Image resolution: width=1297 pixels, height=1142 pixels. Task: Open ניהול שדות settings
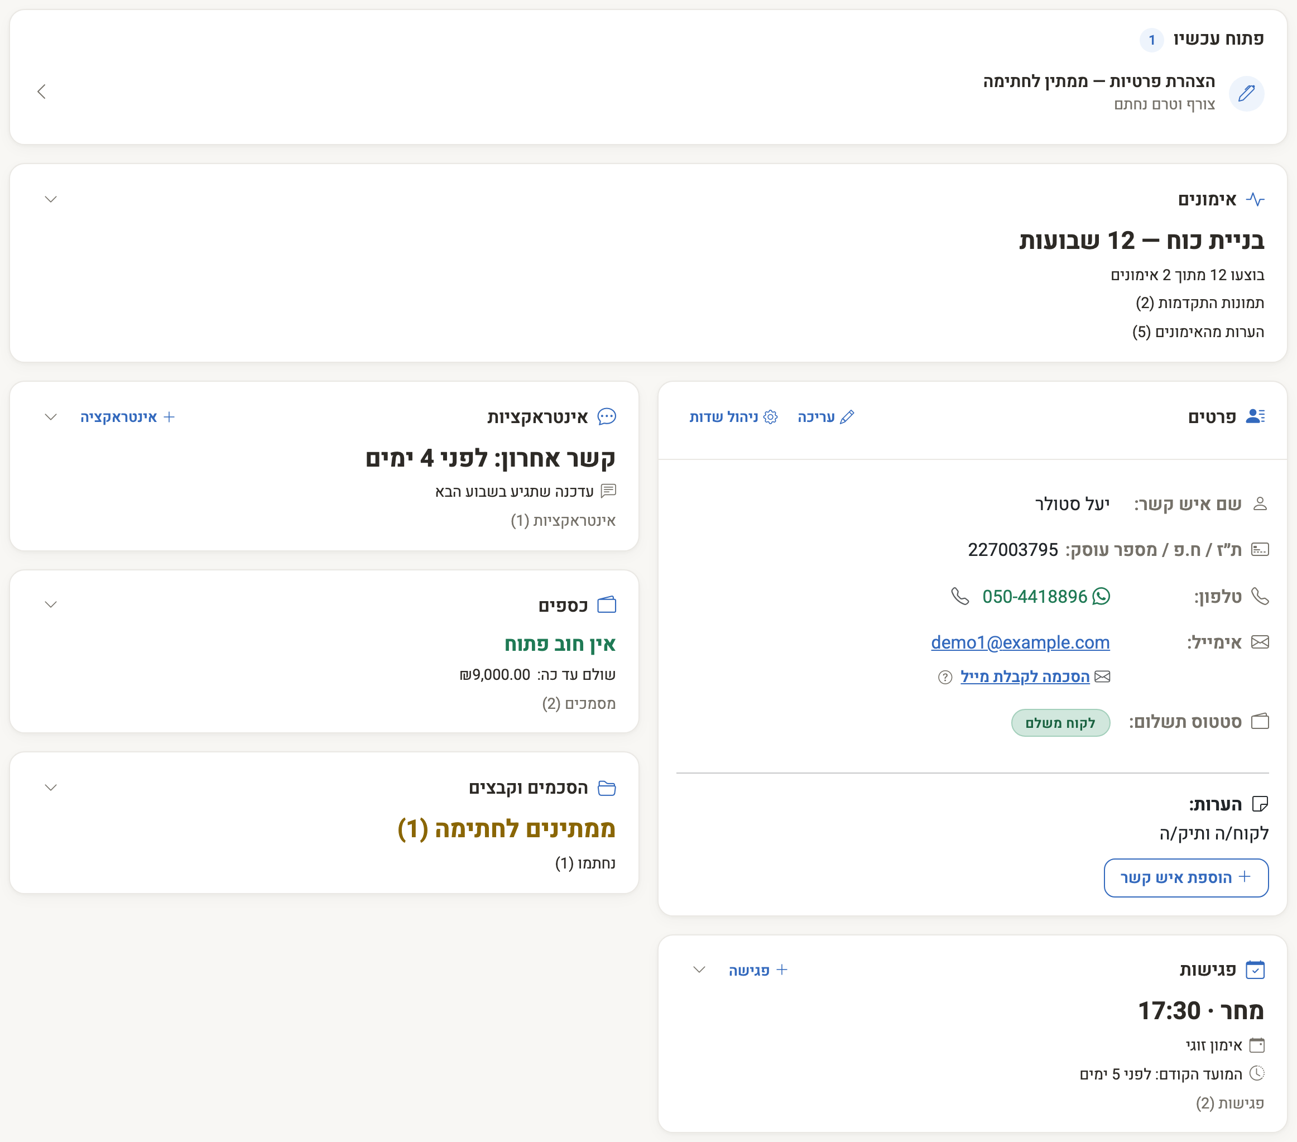[733, 417]
